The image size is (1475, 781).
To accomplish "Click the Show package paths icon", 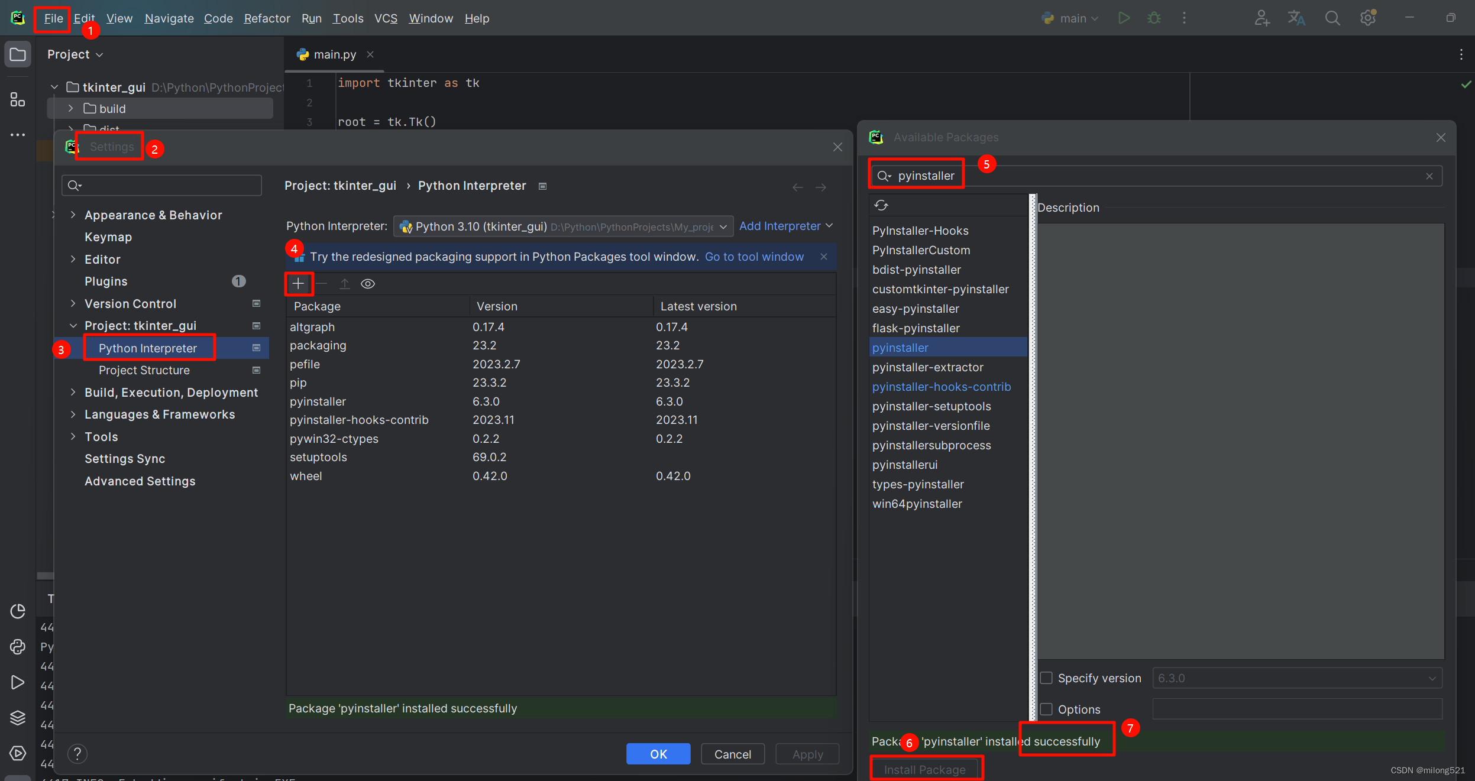I will pos(368,284).
